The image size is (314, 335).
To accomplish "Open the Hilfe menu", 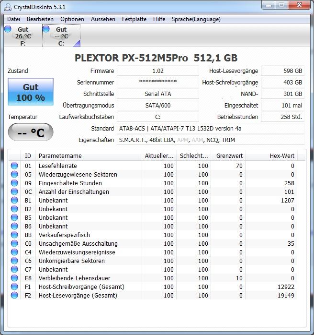I will pos(159,19).
